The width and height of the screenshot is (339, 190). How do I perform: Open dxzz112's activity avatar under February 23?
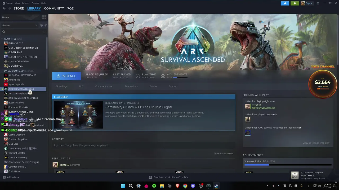55,165
